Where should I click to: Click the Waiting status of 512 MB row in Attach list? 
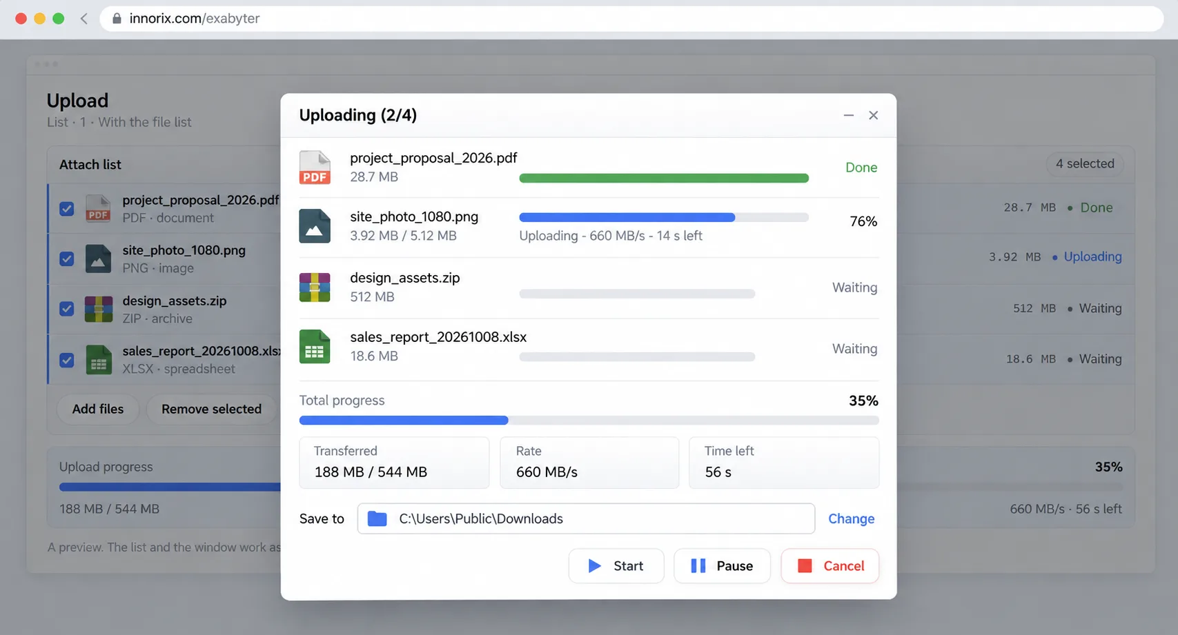tap(1100, 308)
